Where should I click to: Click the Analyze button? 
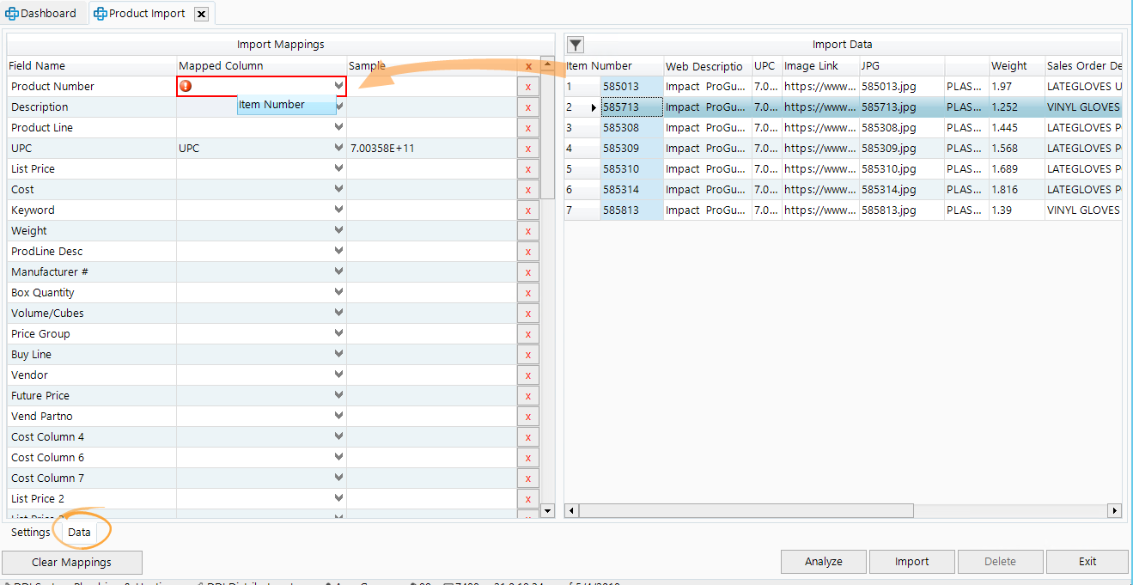pos(823,562)
